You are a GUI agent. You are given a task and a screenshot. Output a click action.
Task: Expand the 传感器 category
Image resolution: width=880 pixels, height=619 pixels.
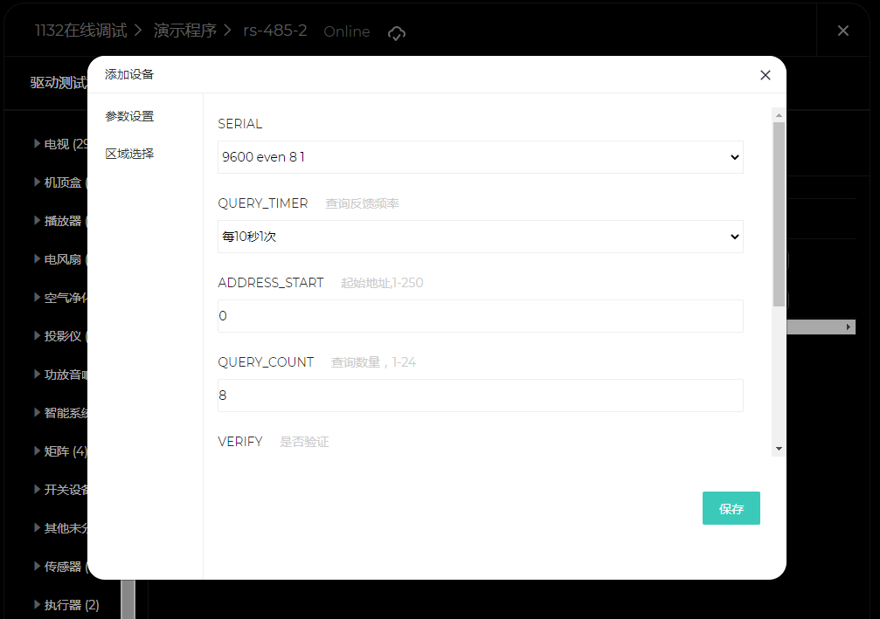60,567
